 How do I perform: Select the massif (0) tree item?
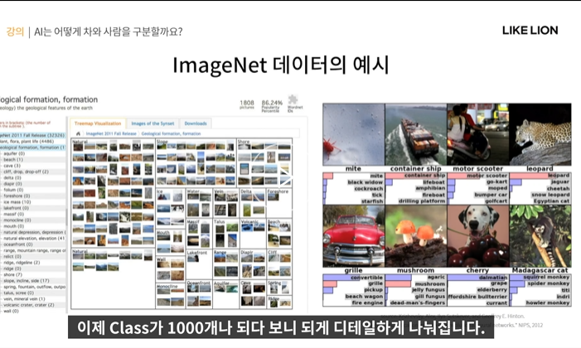tap(14, 214)
